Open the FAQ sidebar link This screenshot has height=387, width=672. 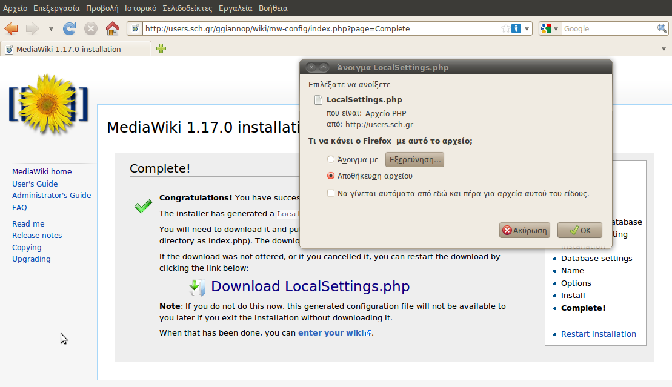19,207
